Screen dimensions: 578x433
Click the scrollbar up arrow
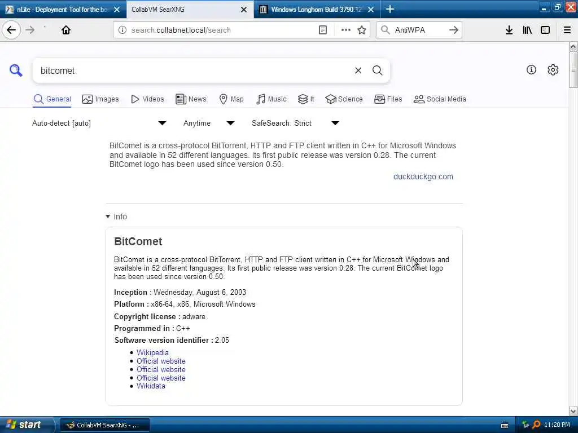(573, 46)
